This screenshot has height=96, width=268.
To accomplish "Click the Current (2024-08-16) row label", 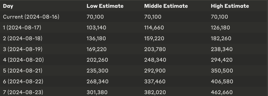I will tap(31, 17).
